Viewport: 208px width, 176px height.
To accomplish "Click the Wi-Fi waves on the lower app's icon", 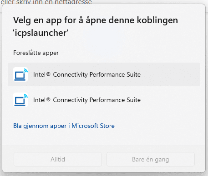I will pos(25,96).
